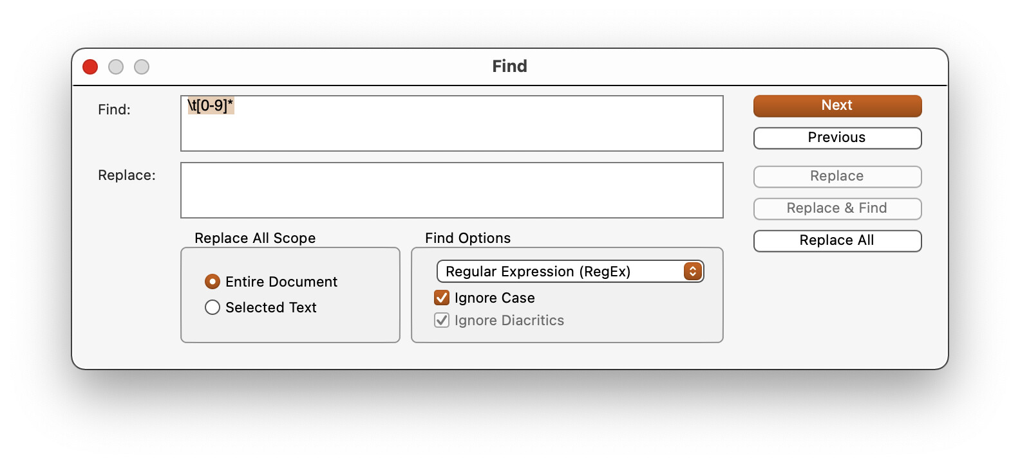This screenshot has height=464, width=1020.
Task: Open the Regular Expression (RegEx) popup menu
Action: coord(570,271)
